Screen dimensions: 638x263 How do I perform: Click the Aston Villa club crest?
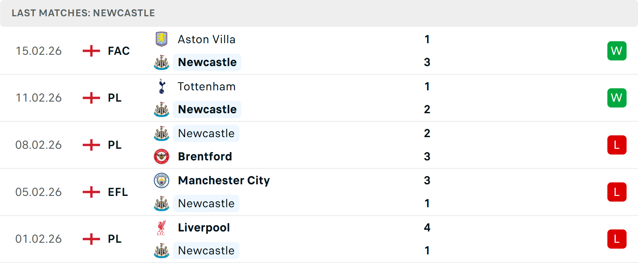(161, 39)
